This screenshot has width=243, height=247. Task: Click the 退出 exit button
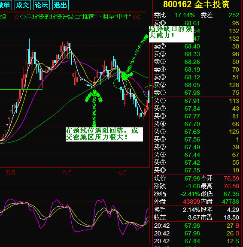point(61,5)
